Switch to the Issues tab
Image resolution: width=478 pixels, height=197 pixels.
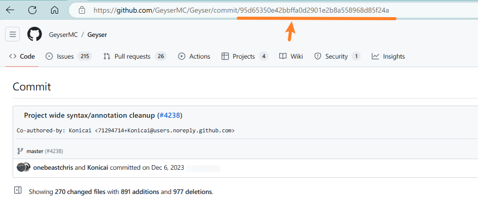(69, 57)
